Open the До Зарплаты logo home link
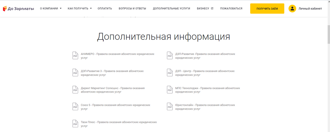Viewport: 330px width, 132px height. click(18, 9)
